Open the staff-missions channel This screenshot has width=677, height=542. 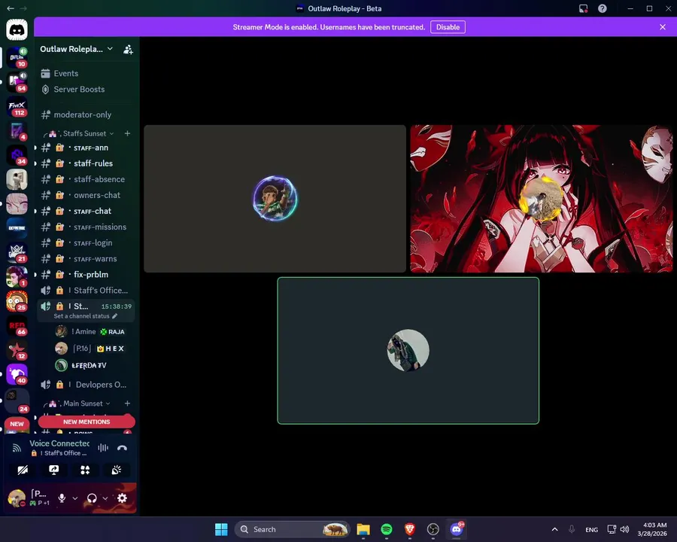coord(86,227)
